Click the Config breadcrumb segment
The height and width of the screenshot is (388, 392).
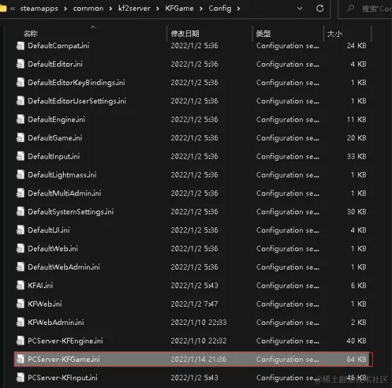pyautogui.click(x=220, y=8)
